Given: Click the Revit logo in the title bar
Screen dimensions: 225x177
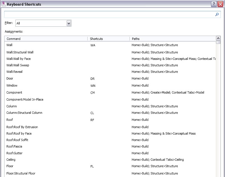Looking at the screenshot, I should tap(3, 4).
